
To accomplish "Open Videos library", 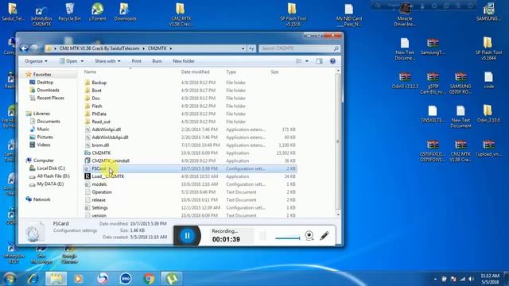I will tap(44, 145).
